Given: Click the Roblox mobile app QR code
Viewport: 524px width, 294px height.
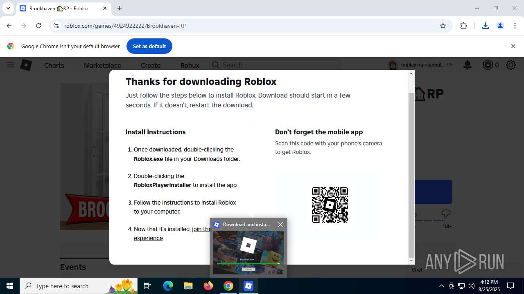Looking at the screenshot, I should pyautogui.click(x=330, y=205).
